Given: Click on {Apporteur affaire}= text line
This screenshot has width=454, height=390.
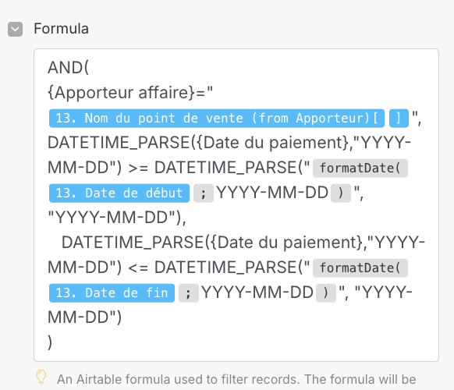Looking at the screenshot, I should click(130, 93).
